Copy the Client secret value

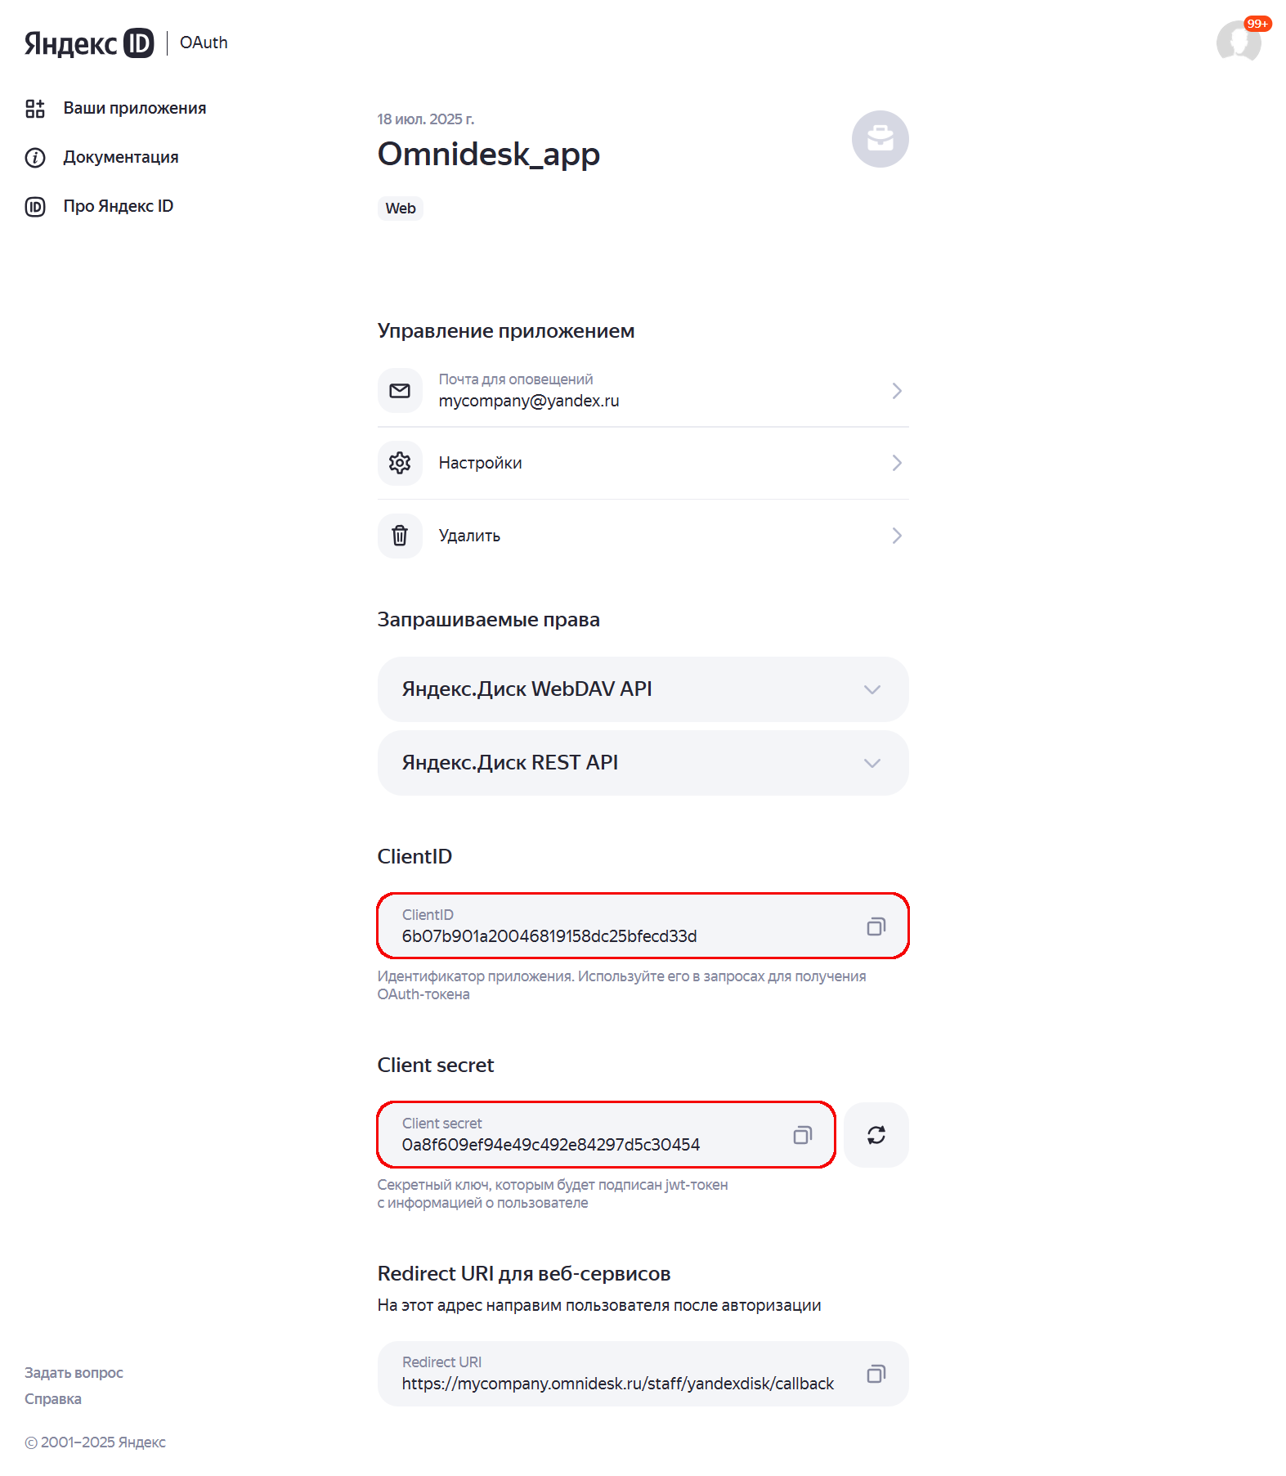pyautogui.click(x=802, y=1135)
